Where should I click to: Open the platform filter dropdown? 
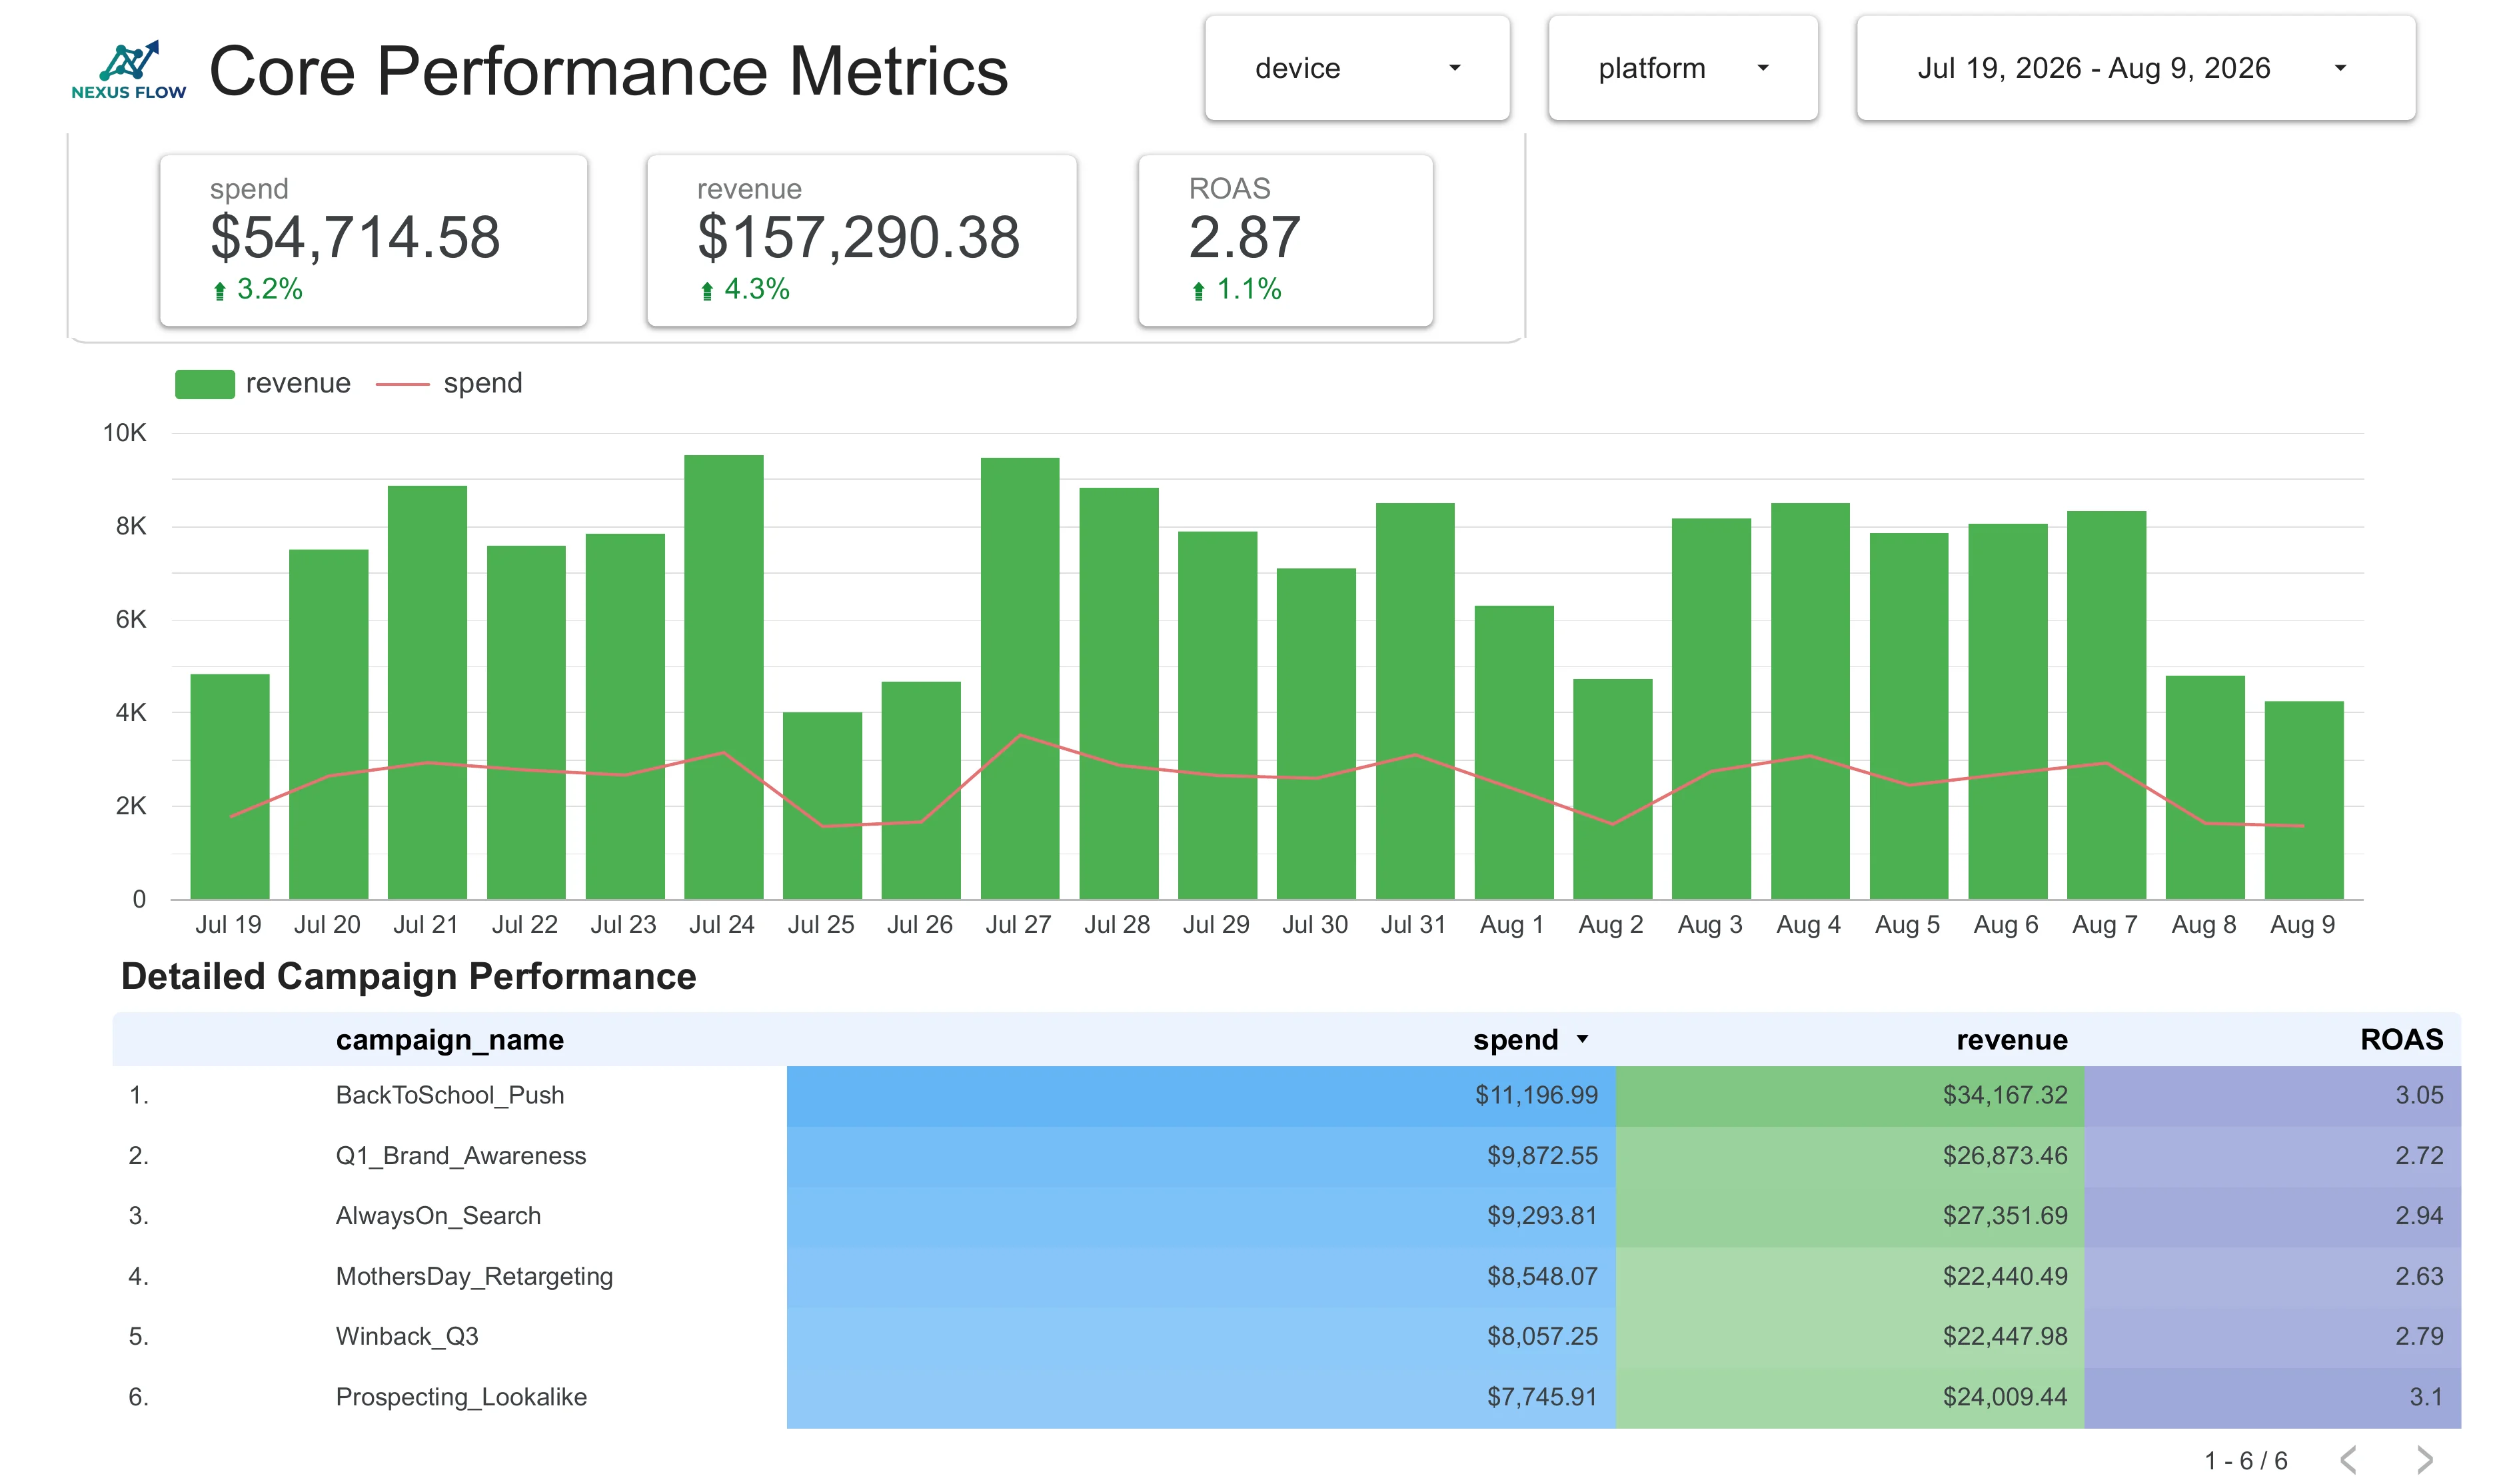[1682, 68]
